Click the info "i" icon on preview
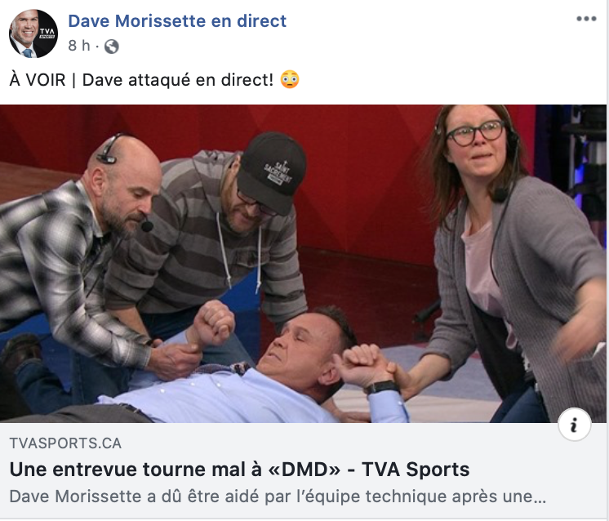The width and height of the screenshot is (609, 521). click(x=575, y=425)
